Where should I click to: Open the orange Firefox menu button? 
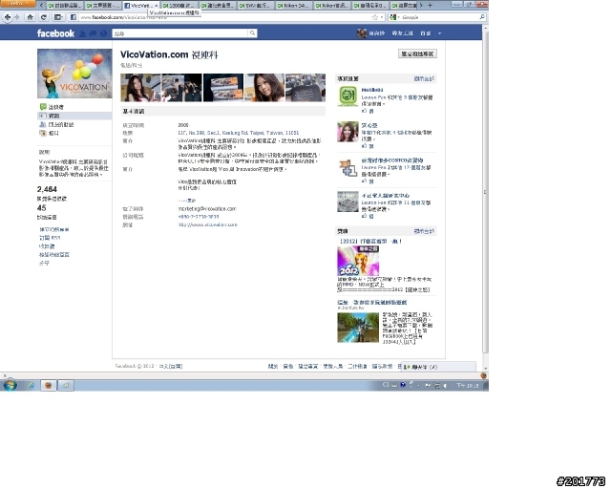coord(17,3)
